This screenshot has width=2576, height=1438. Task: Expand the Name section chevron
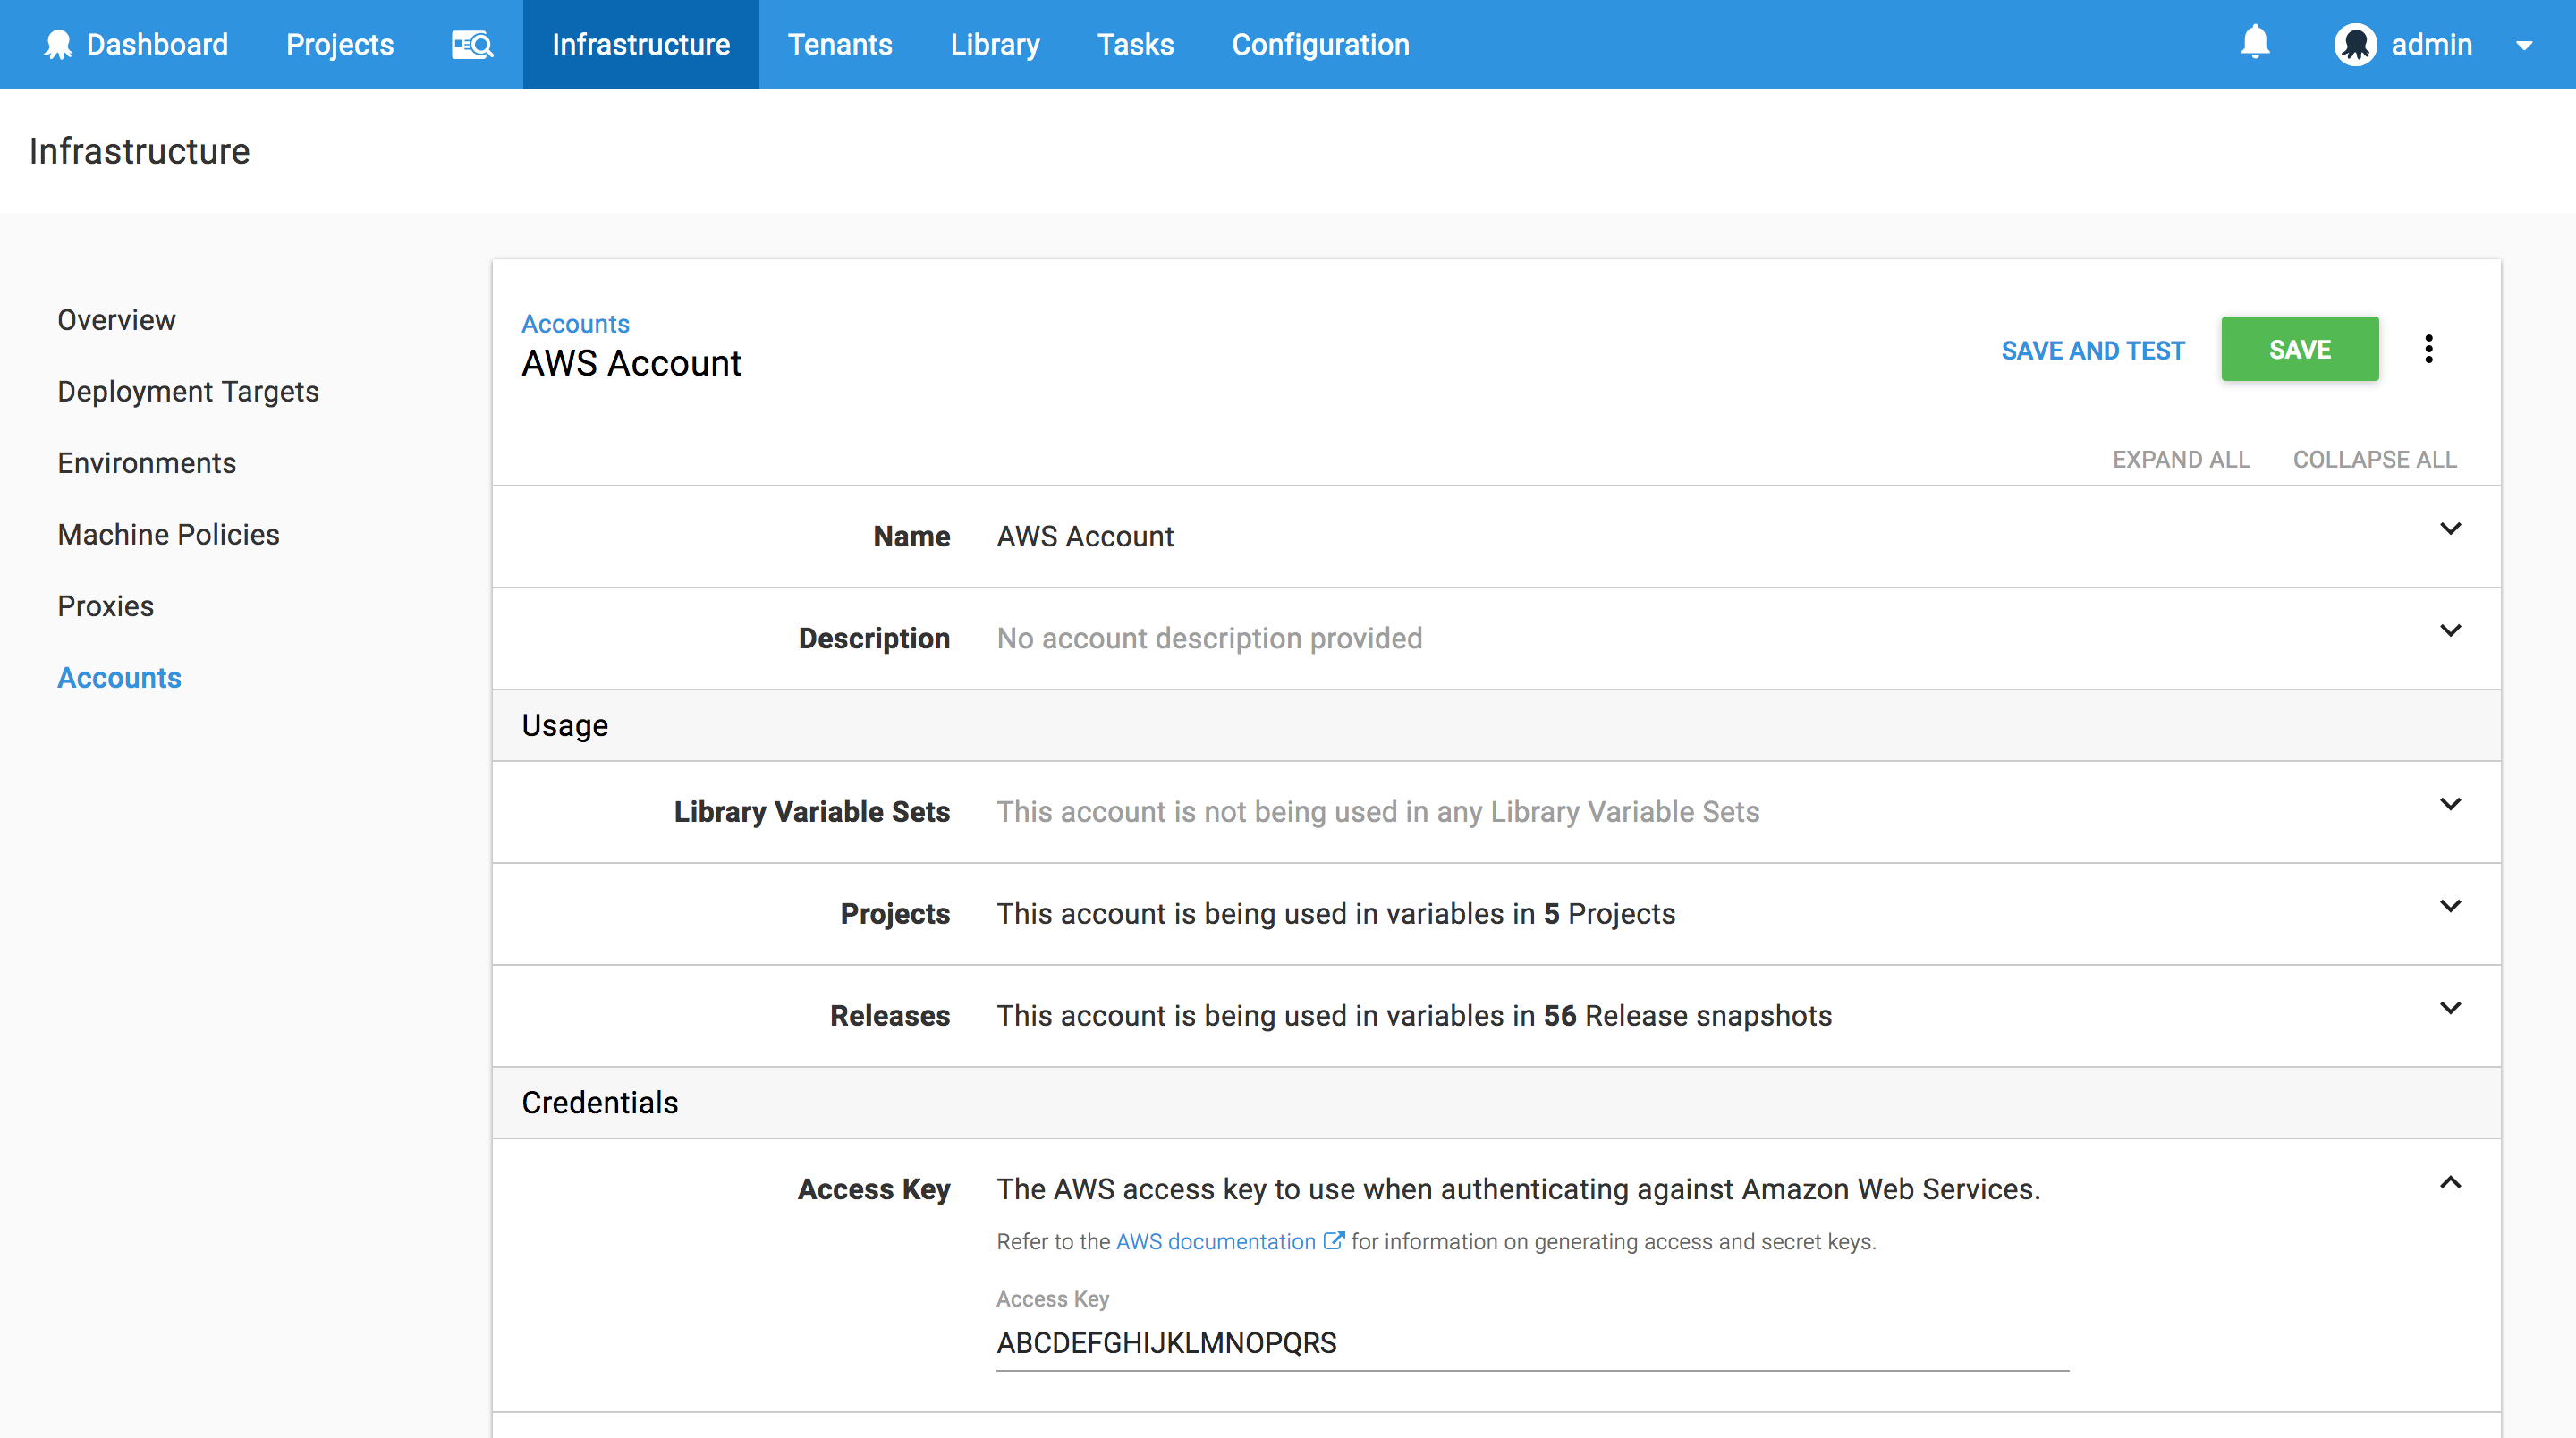click(x=2451, y=528)
